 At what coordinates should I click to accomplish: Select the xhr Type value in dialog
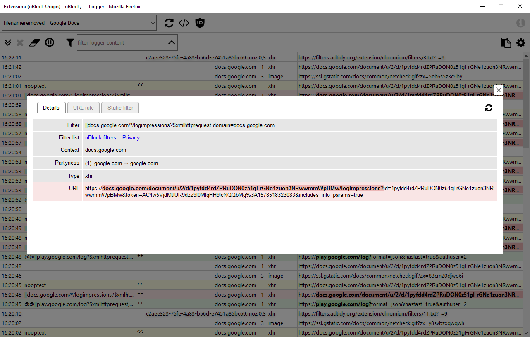pos(89,176)
